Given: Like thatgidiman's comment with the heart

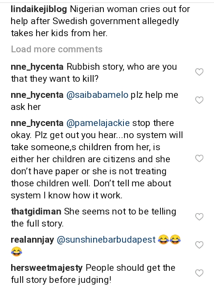Looking at the screenshot, I should pyautogui.click(x=199, y=217).
